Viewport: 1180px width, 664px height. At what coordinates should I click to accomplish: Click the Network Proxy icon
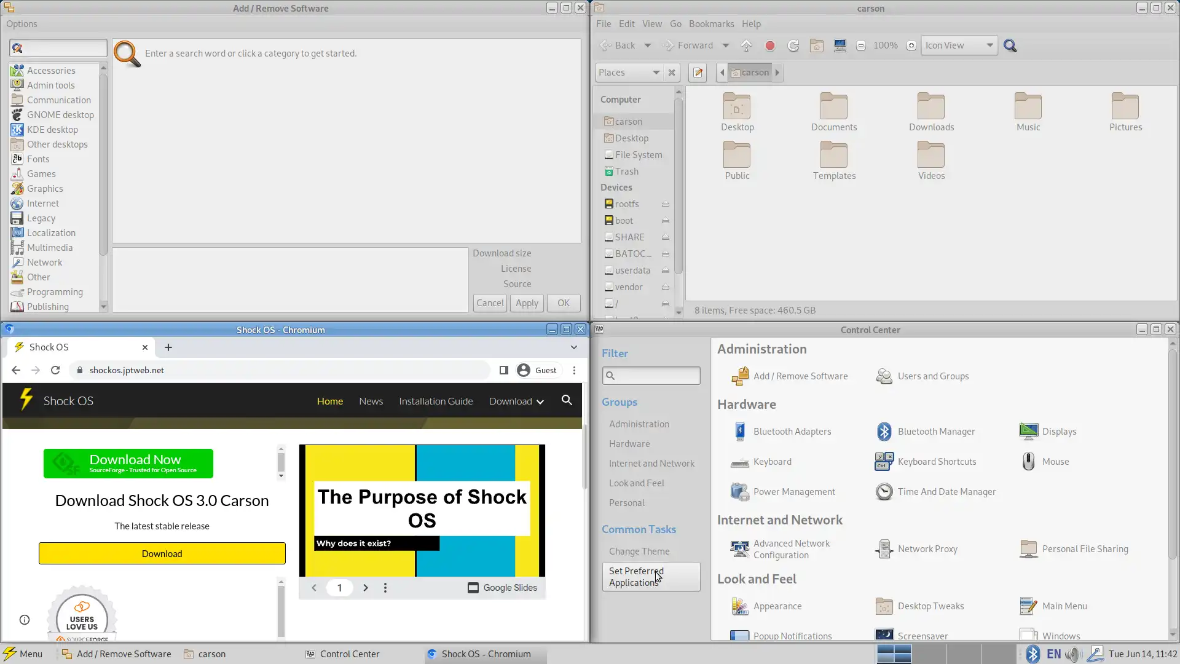(884, 549)
